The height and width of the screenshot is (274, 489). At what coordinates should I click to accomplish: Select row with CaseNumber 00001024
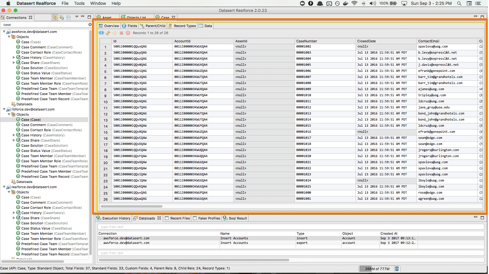pos(291,181)
